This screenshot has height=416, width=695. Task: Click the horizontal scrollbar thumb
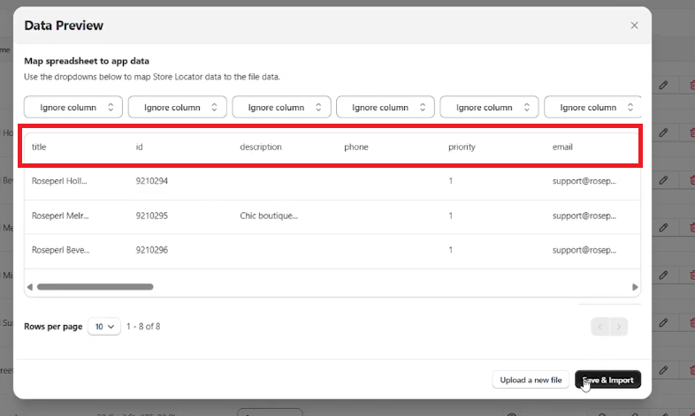tap(95, 287)
